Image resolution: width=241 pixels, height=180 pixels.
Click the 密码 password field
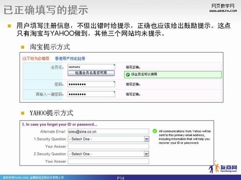pos(91,84)
